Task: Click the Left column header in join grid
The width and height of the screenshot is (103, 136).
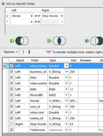Action: pos(22,10)
